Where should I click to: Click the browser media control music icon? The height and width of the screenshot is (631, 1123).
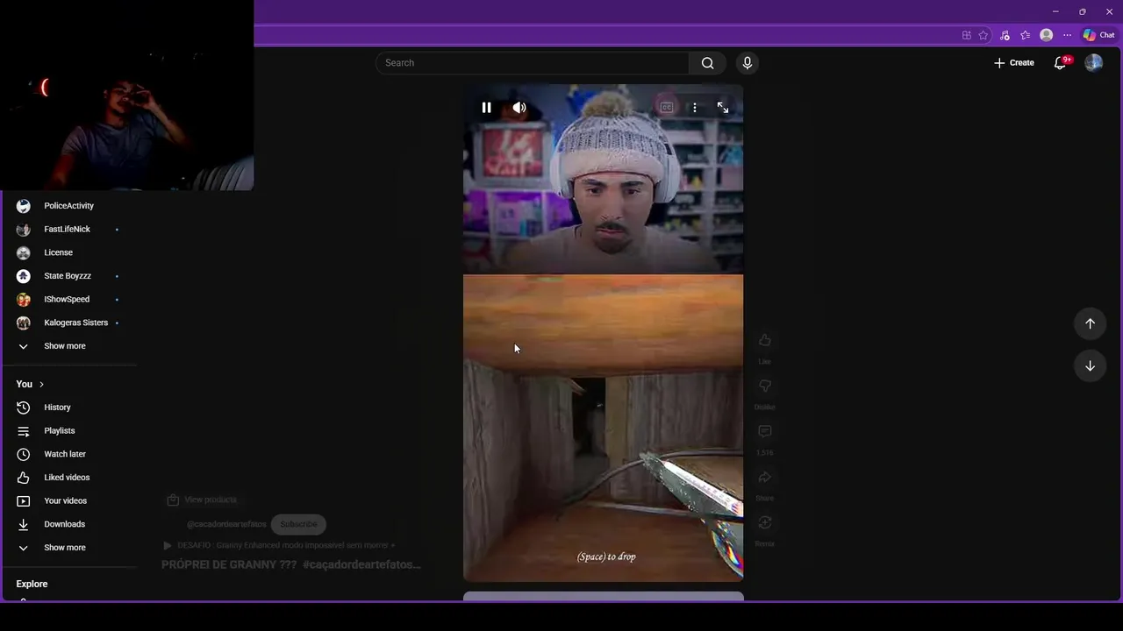1005,35
